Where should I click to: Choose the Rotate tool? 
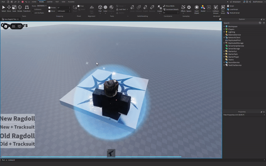pyautogui.click(x=20, y=7)
